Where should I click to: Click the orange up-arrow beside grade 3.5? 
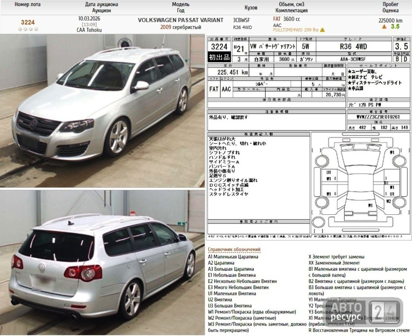(x=384, y=26)
